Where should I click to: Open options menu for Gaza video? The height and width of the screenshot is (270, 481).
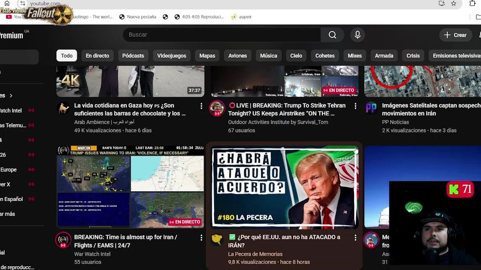pos(201,106)
